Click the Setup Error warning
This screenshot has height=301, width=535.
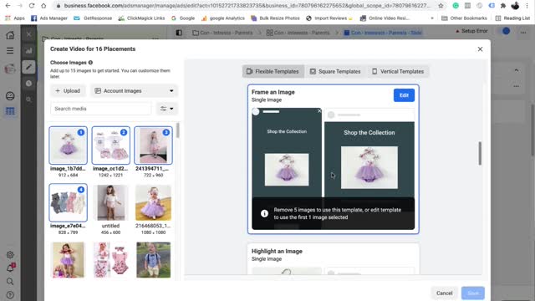(471, 31)
